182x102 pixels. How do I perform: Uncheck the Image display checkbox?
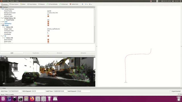pos(48,25)
